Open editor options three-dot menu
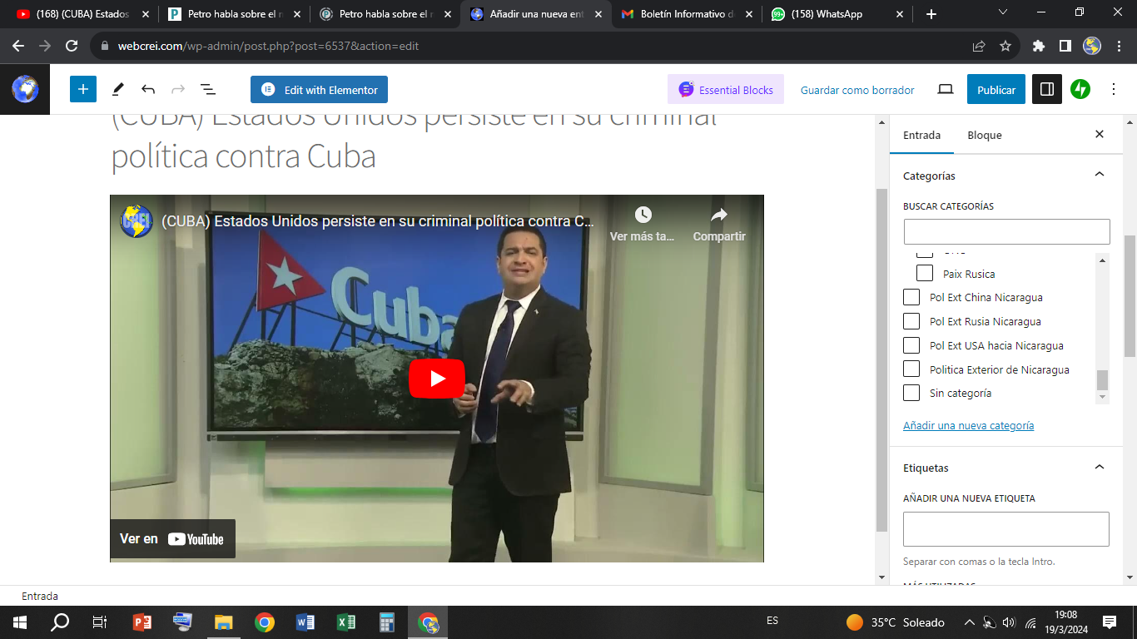The width and height of the screenshot is (1137, 639). coord(1114,89)
